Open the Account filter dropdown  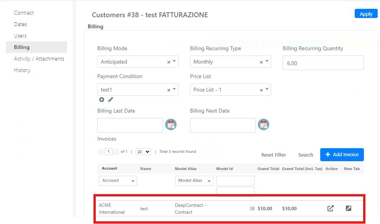coord(118,181)
